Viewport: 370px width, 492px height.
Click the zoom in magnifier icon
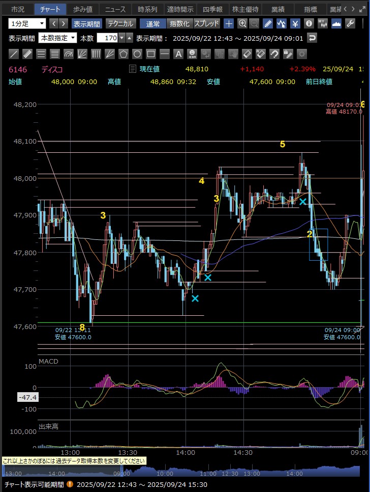[242, 23]
